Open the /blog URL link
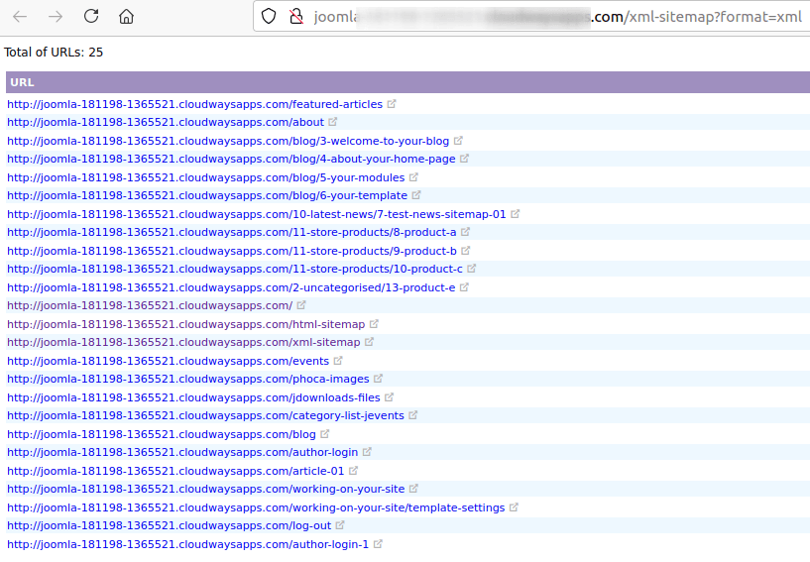The width and height of the screenshot is (810, 562). [x=162, y=434]
